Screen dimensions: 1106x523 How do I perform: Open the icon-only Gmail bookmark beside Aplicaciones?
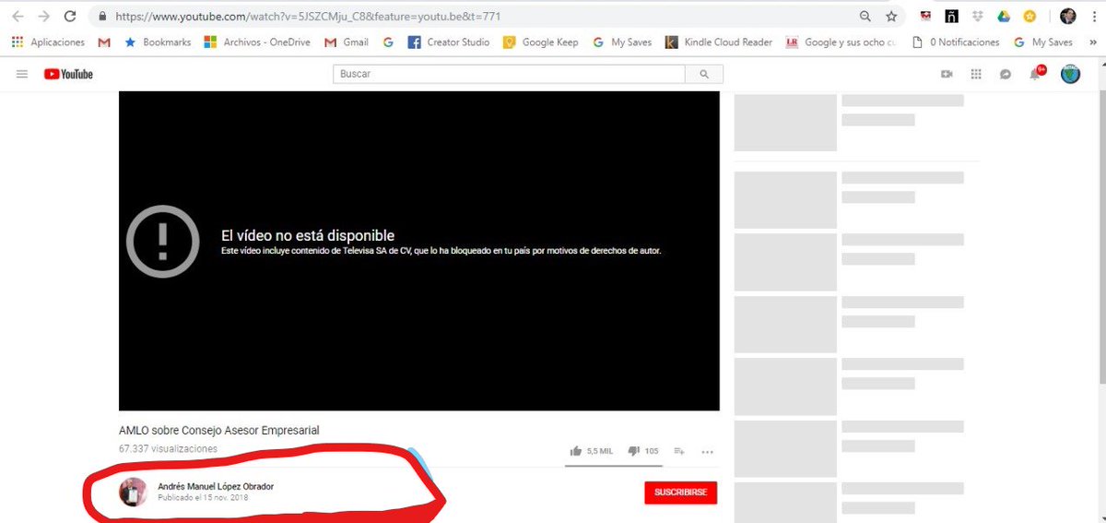coord(104,42)
